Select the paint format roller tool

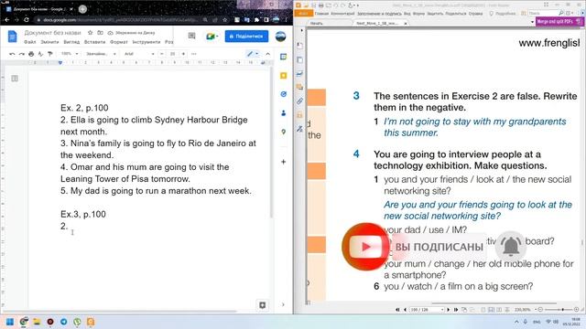pyautogui.click(x=50, y=54)
